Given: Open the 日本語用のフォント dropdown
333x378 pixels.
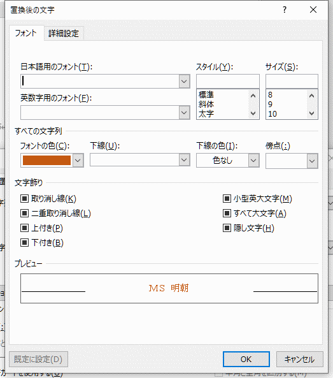Looking at the screenshot, I should point(184,81).
